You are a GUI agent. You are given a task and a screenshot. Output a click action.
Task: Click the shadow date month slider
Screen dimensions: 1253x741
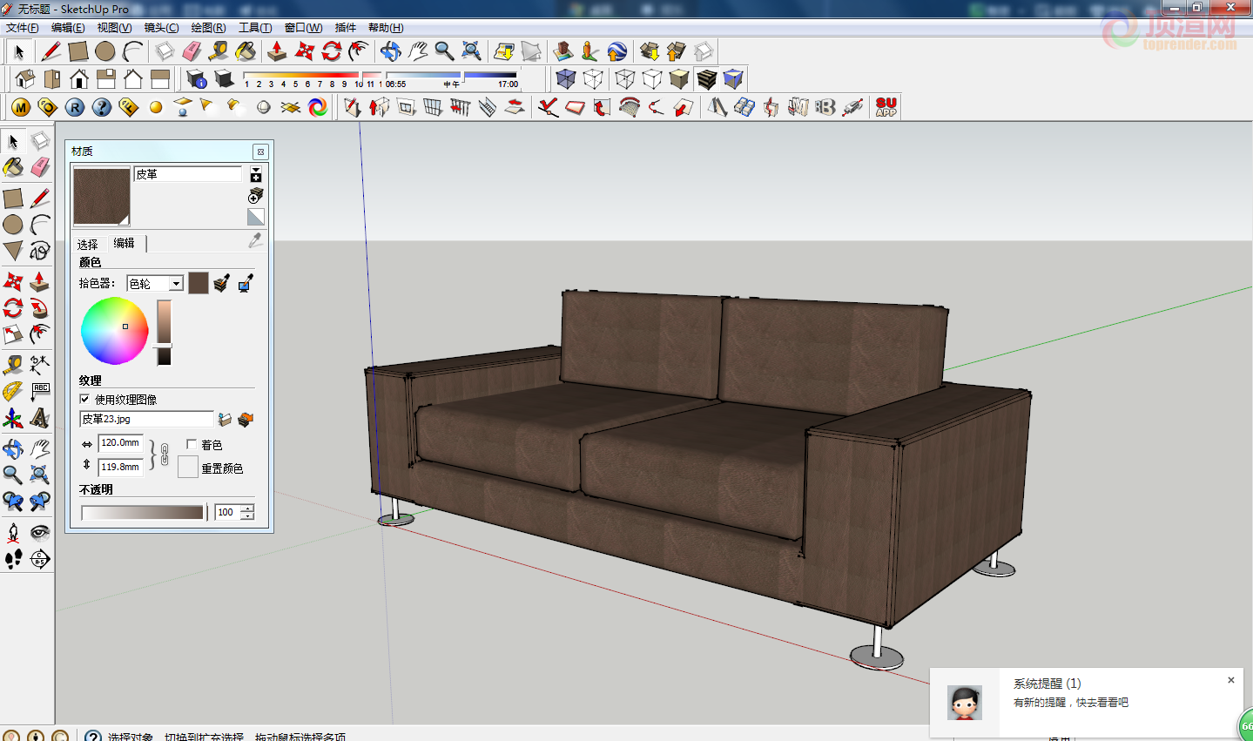pyautogui.click(x=312, y=76)
